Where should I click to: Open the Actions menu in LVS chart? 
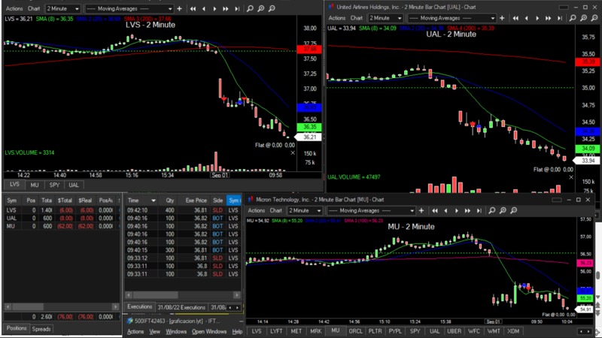pyautogui.click(x=14, y=8)
